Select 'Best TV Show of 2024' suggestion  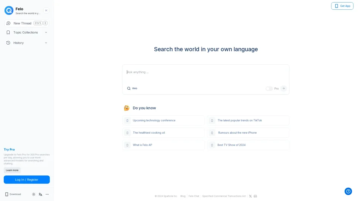[248, 145]
